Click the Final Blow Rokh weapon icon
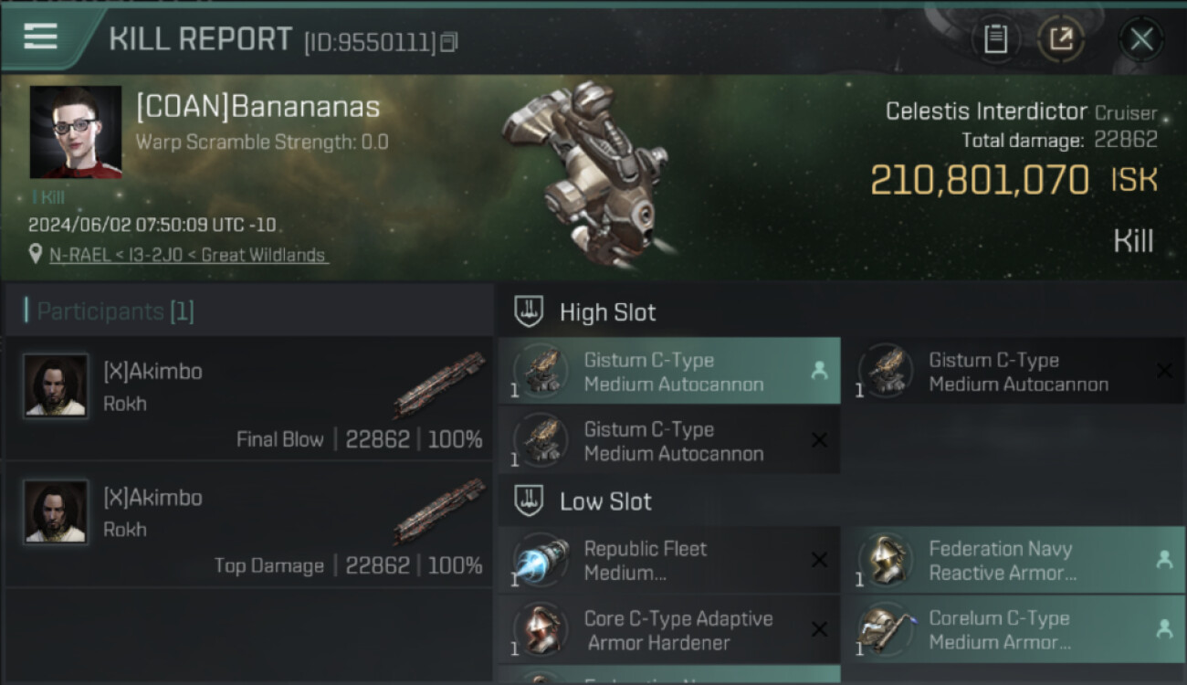1187x685 pixels. pyautogui.click(x=438, y=385)
